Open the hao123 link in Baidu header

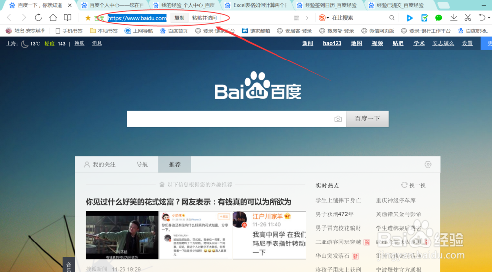coord(332,43)
